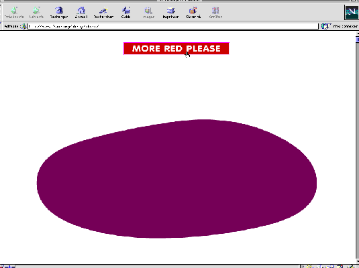Open the home page with the Accueil icon
This screenshot has width=359, height=268.
click(81, 12)
